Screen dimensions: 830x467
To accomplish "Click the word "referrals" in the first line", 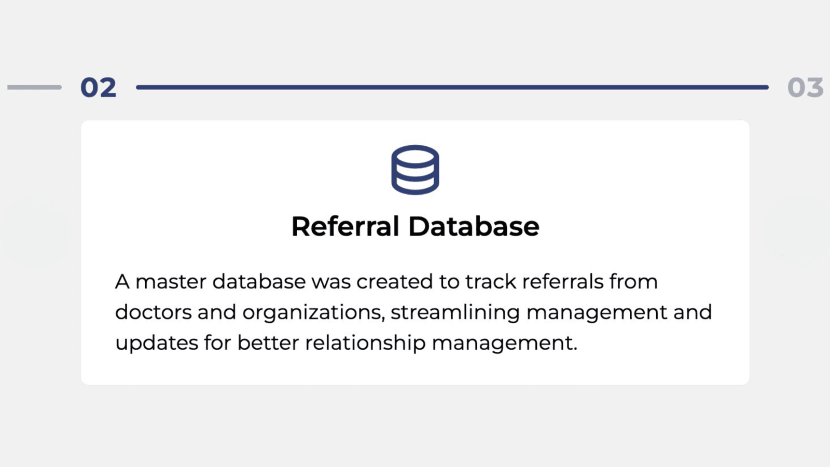I will click(563, 282).
